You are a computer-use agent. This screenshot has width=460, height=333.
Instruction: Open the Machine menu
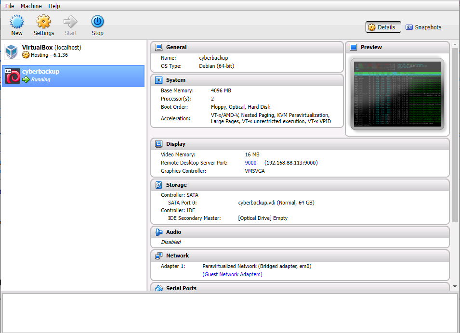pos(31,6)
